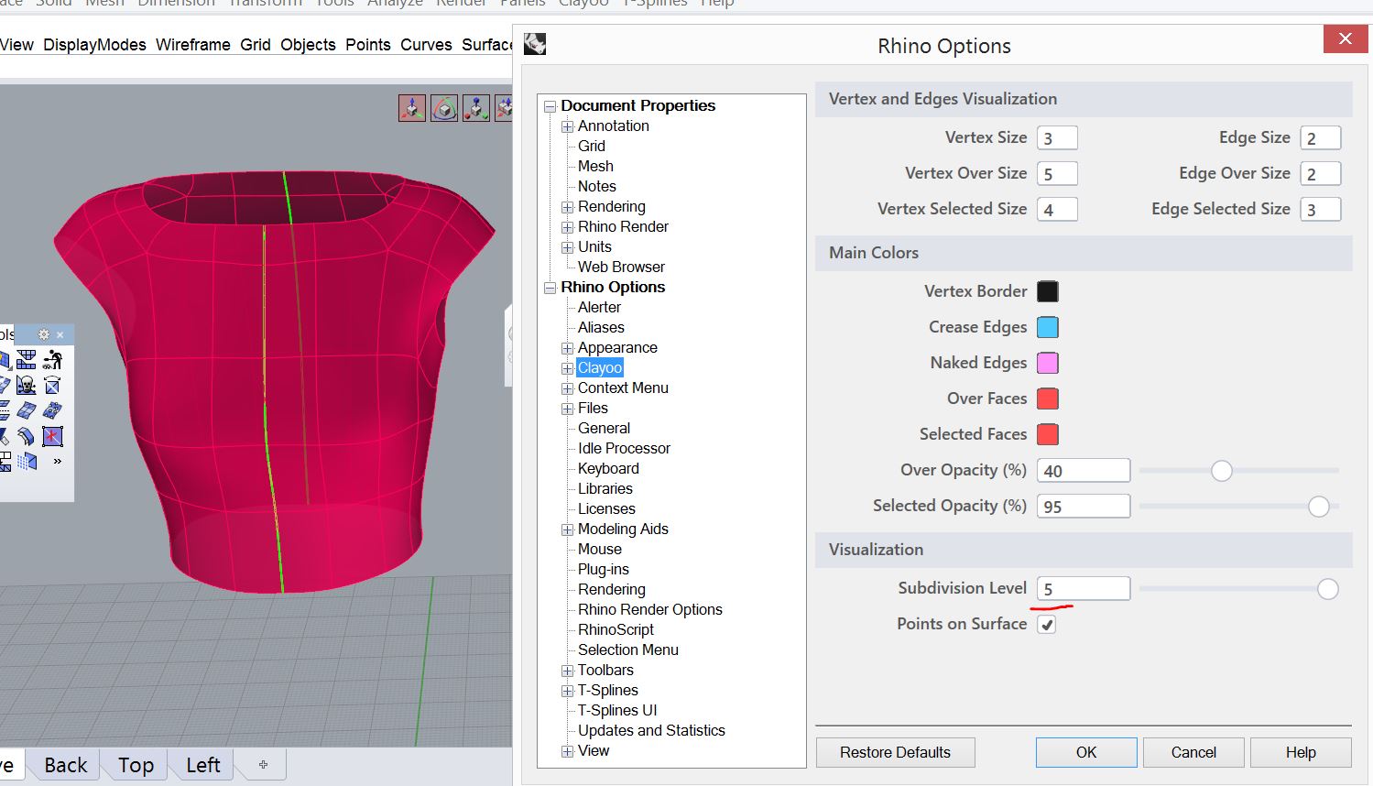Viewport: 1373px width, 786px height.
Task: Expand the Clayoo tree node
Action: click(x=567, y=368)
